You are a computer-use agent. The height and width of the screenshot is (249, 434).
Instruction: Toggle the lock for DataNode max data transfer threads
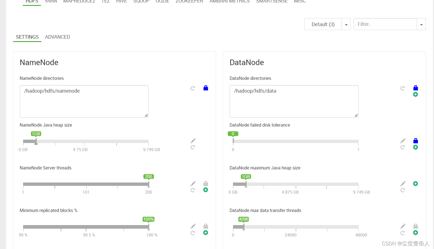(416, 226)
